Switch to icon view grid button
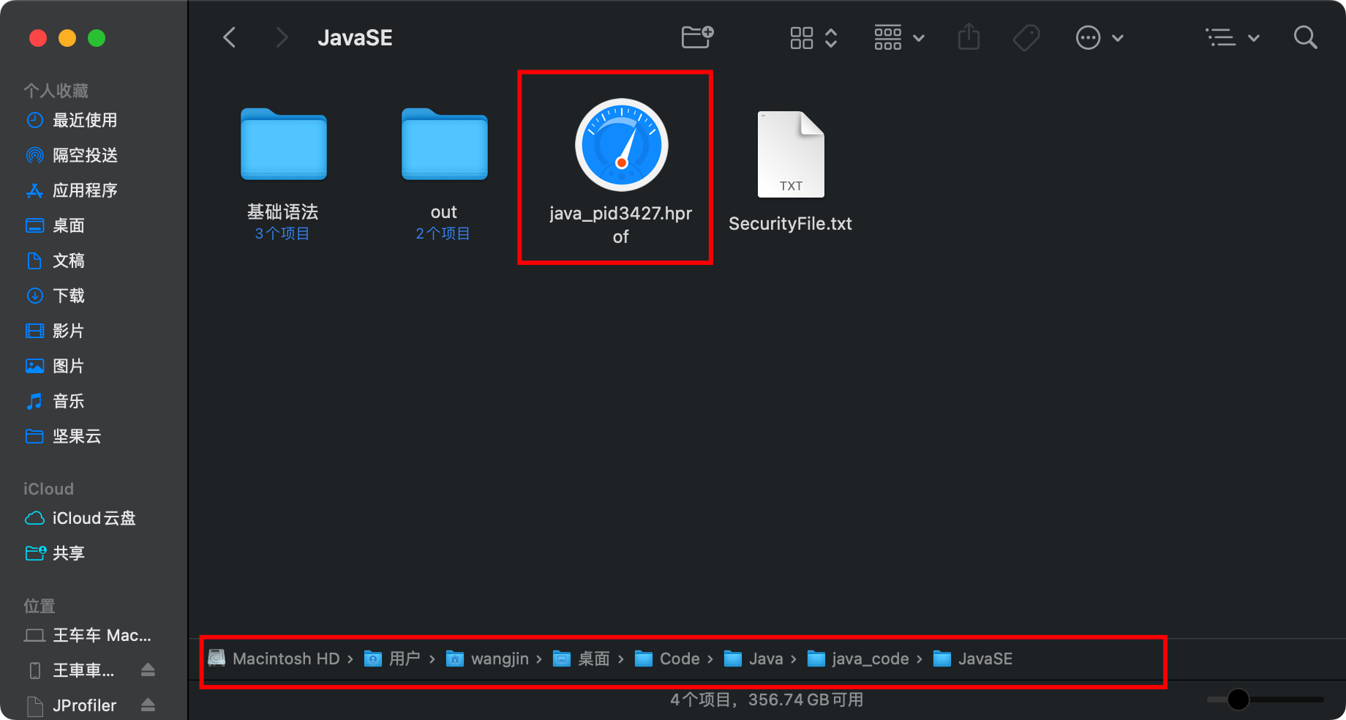Screen dimensions: 1346x720 coord(802,37)
